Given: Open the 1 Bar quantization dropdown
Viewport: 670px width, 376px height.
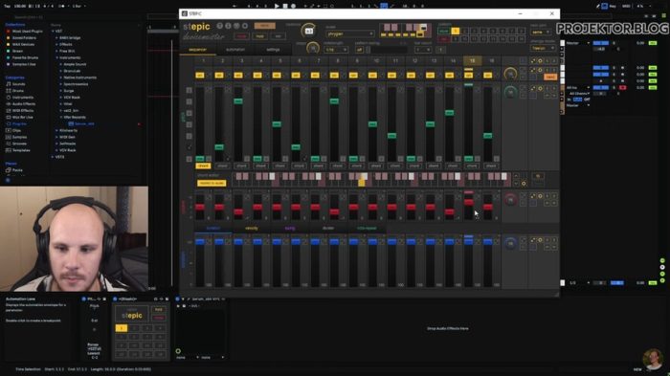Looking at the screenshot, I should (x=78, y=6).
